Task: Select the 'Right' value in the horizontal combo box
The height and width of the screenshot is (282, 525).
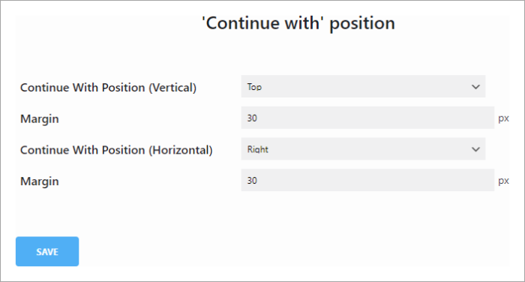Action: point(258,149)
